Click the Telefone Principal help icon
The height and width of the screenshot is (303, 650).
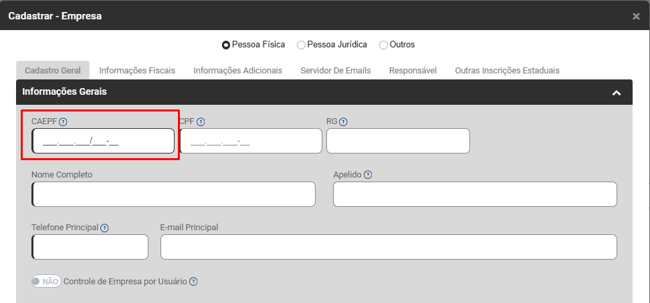[x=104, y=228]
